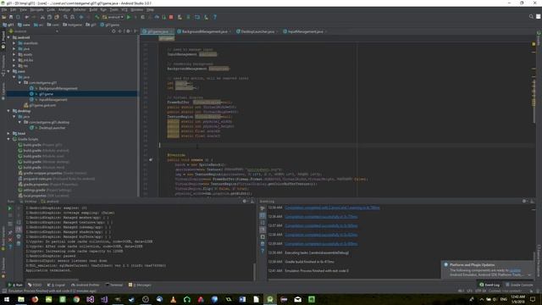
Task: Click the core breadcrumb in navigation bar
Action: point(24,25)
